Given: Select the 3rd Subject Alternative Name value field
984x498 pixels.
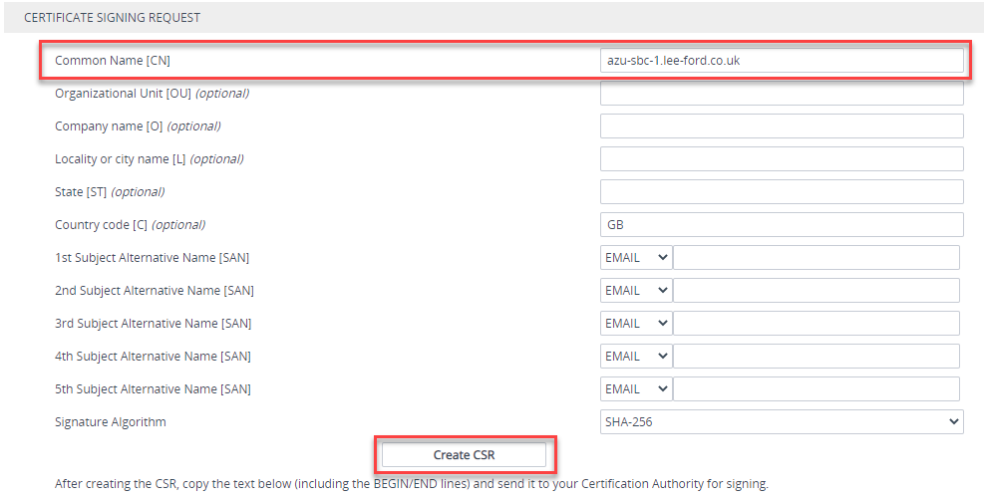Looking at the screenshot, I should [x=817, y=323].
